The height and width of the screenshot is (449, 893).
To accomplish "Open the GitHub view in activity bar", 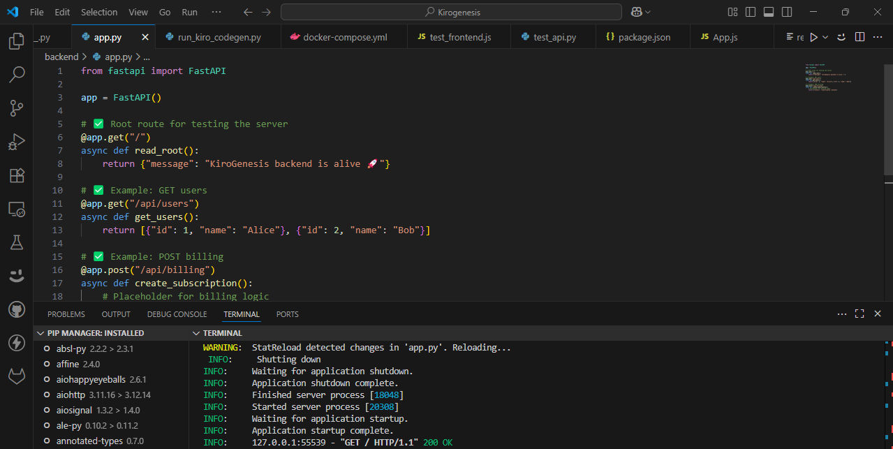I will click(17, 309).
